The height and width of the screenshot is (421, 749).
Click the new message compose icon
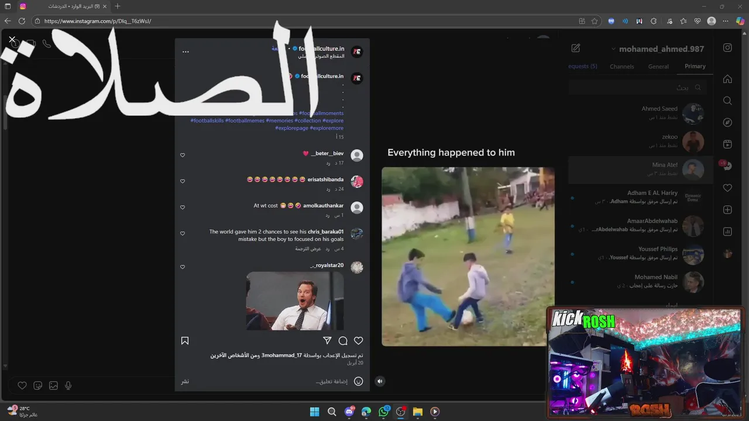coord(576,49)
